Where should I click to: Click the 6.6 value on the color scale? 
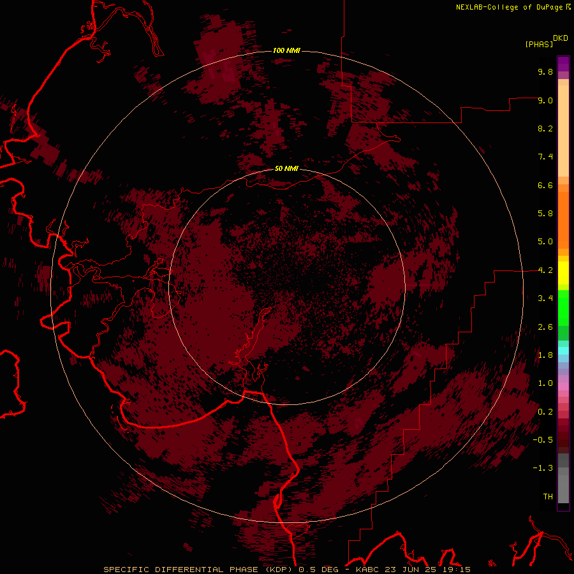point(545,185)
